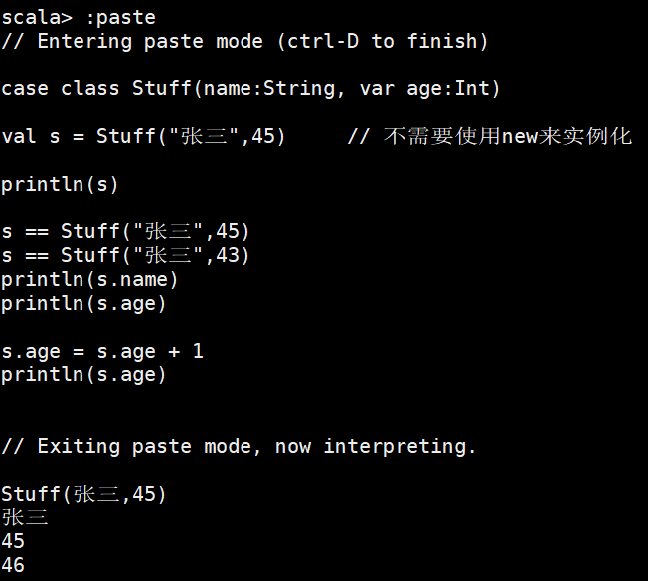Click the Stuff(张三,45) output line
This screenshot has height=581, width=648.
[x=84, y=494]
